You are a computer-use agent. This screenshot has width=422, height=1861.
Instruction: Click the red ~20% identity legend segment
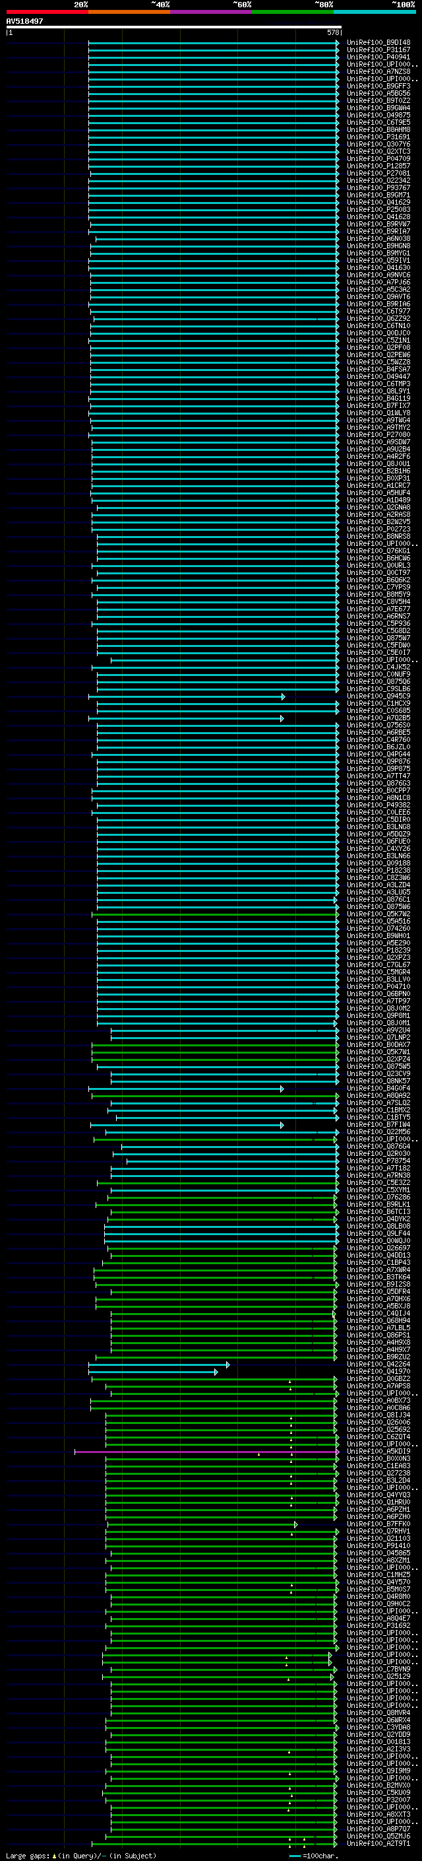[x=47, y=12]
